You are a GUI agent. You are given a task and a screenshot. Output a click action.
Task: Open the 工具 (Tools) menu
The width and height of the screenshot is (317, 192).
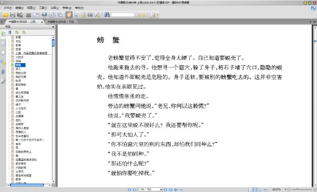[x=43, y=8]
